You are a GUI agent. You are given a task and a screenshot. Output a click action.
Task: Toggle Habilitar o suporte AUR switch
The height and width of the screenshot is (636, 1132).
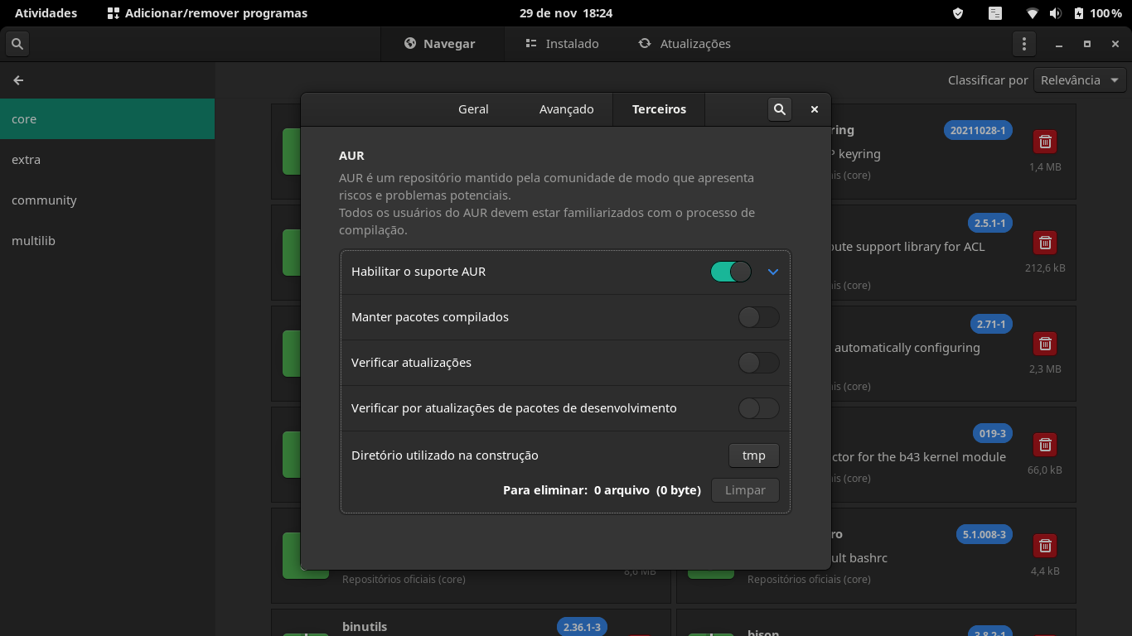pos(731,272)
